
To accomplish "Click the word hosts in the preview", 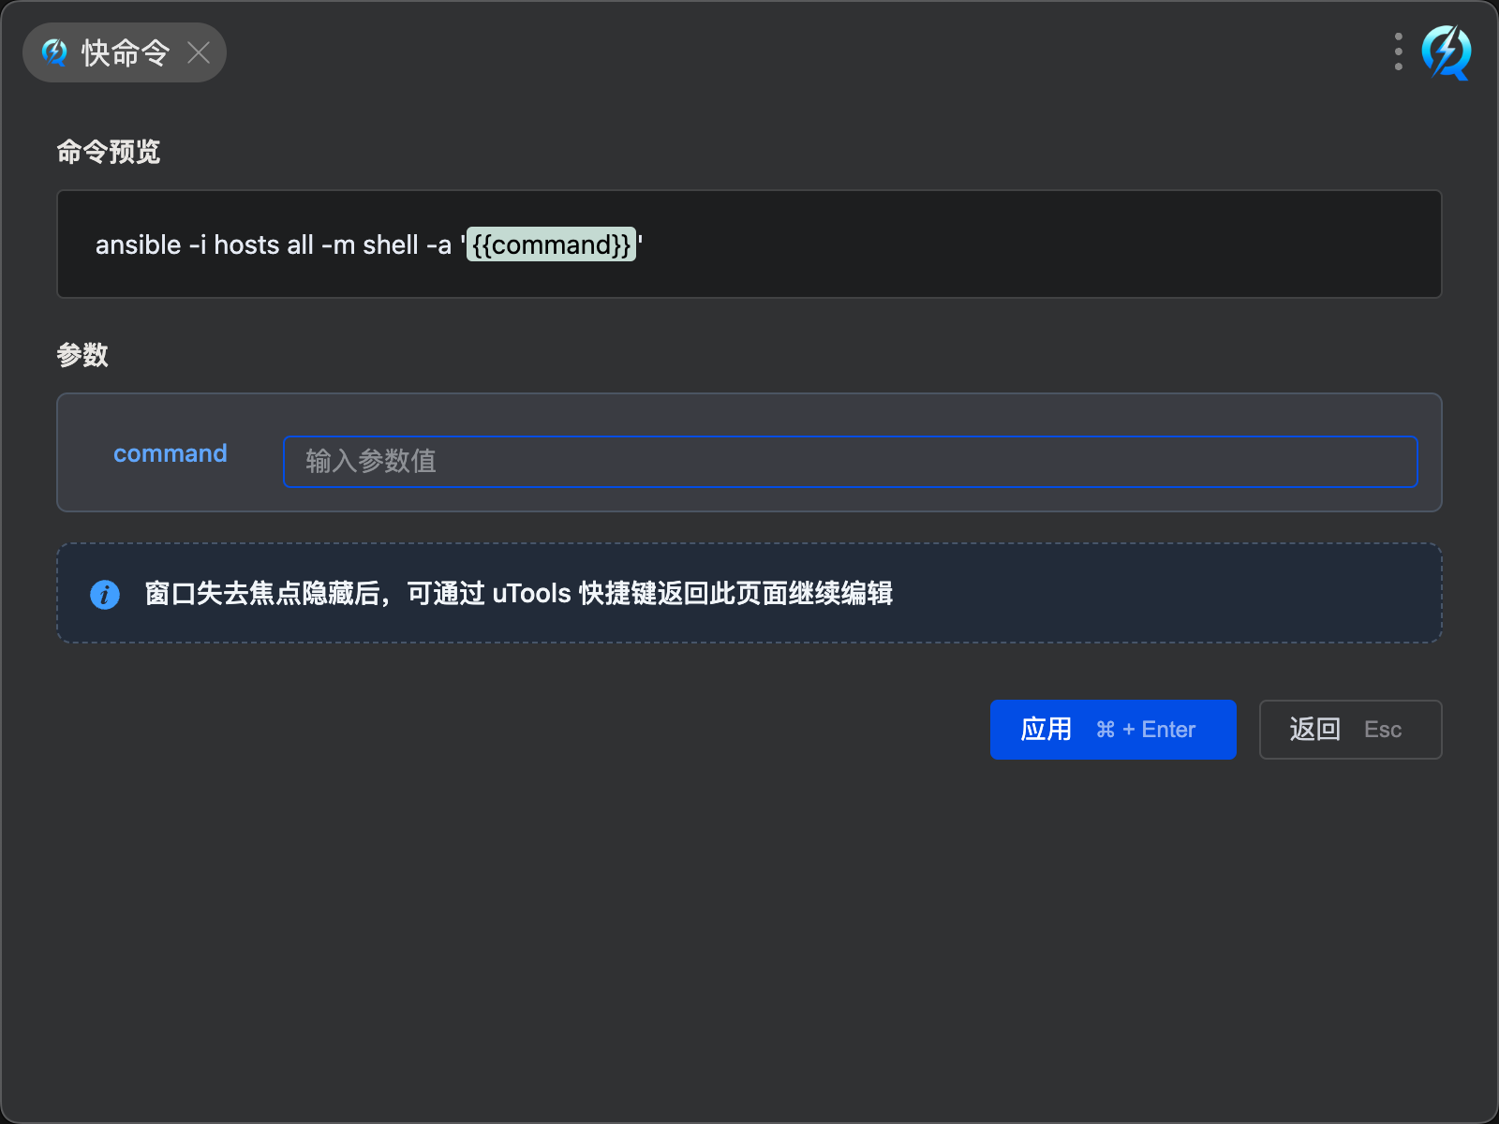I will pyautogui.click(x=246, y=244).
